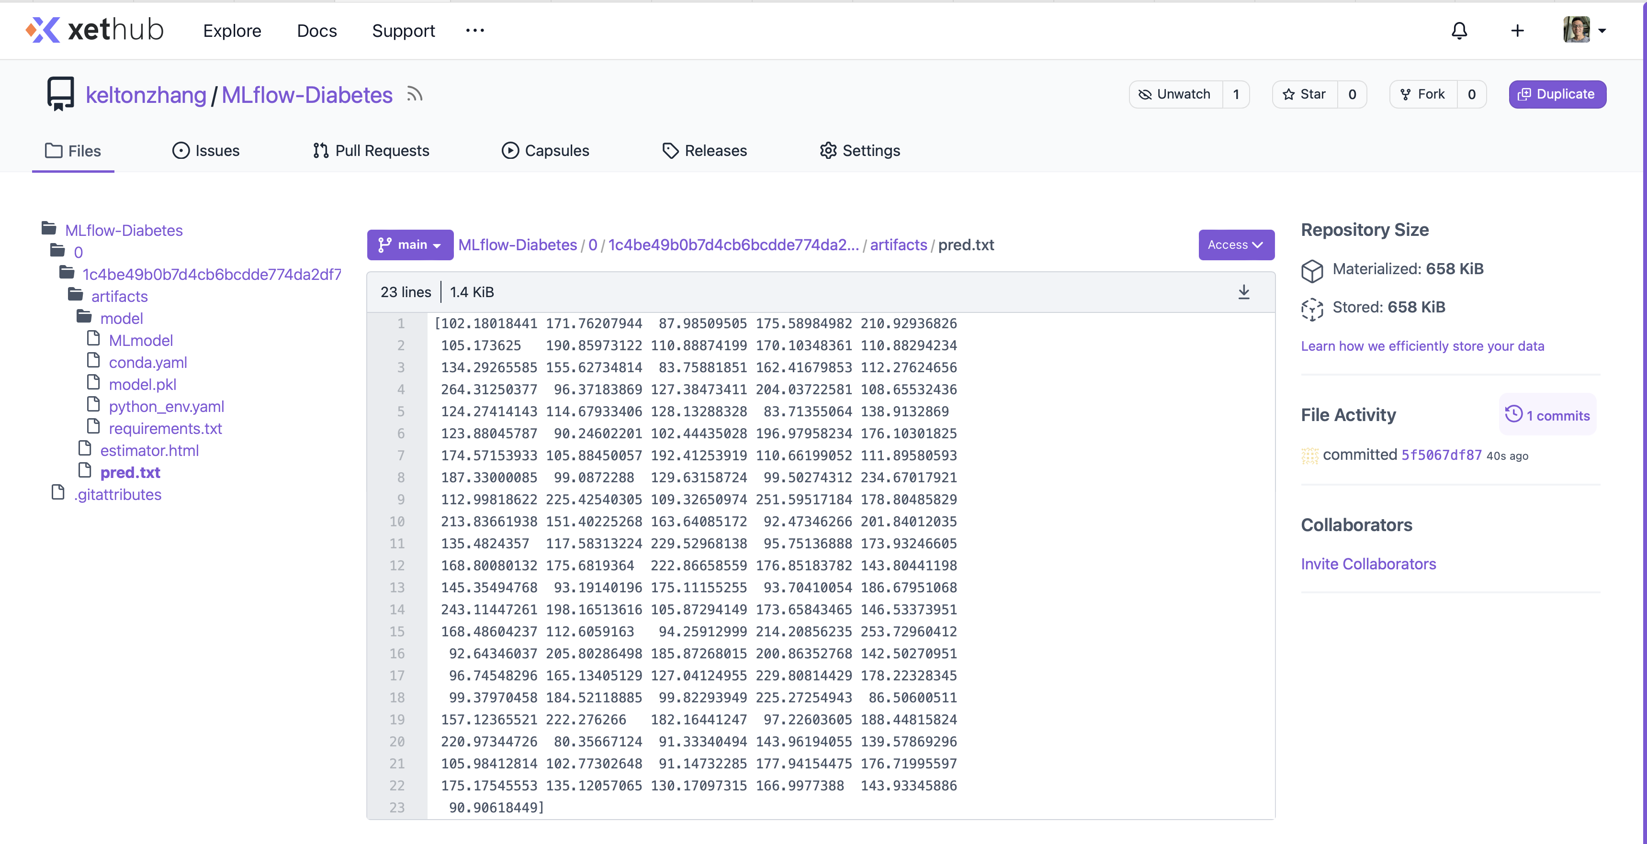The height and width of the screenshot is (844, 1647).
Task: Click the plus create-new icon
Action: (1517, 31)
